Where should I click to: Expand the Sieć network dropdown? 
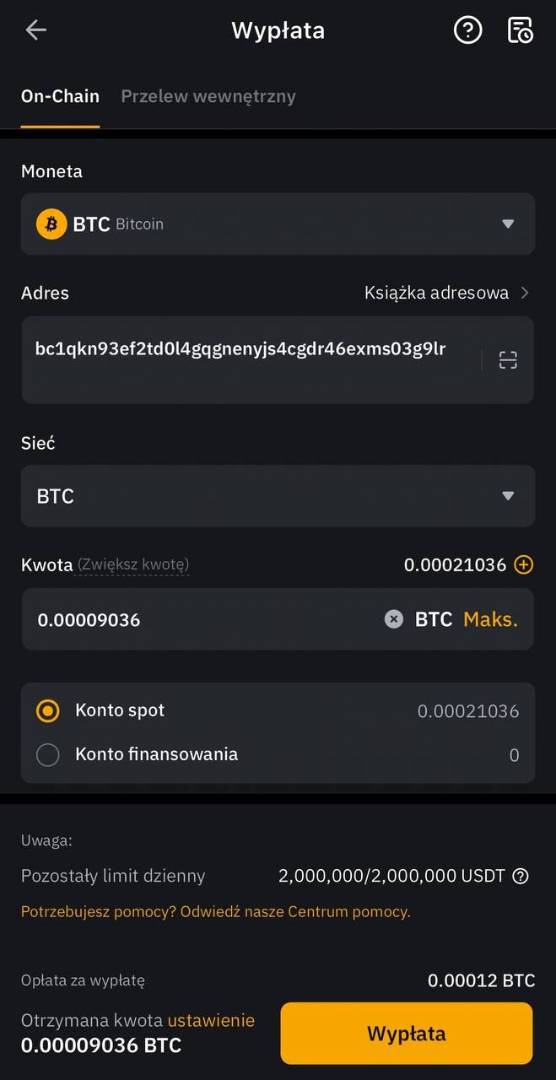tap(507, 496)
